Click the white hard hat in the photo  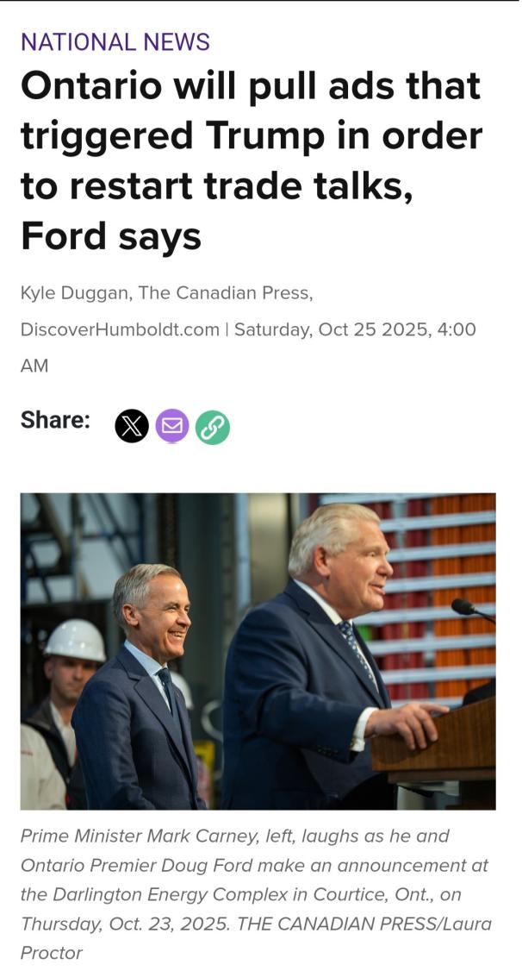point(75,639)
